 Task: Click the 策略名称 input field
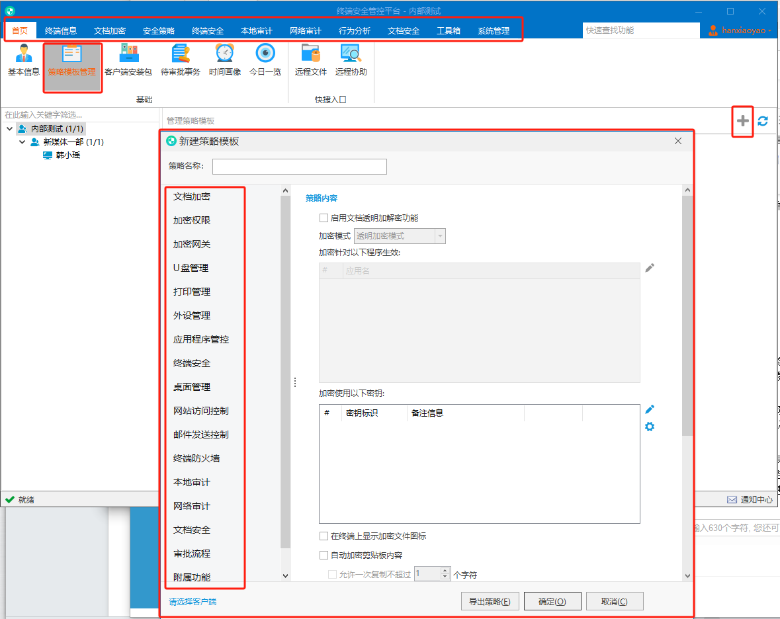point(300,167)
